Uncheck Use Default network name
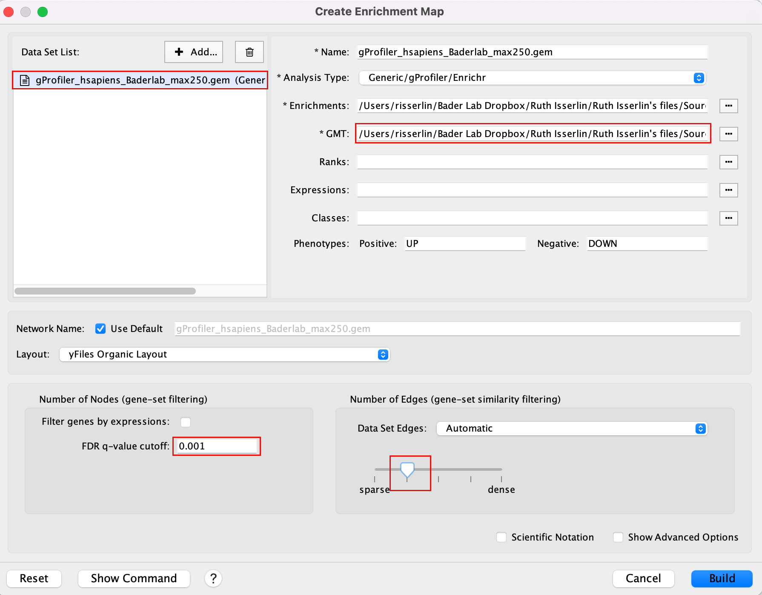 click(100, 329)
